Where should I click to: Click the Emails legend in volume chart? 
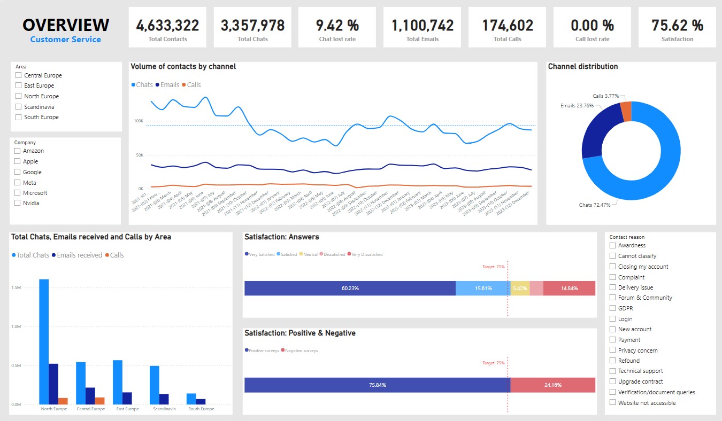coord(167,85)
